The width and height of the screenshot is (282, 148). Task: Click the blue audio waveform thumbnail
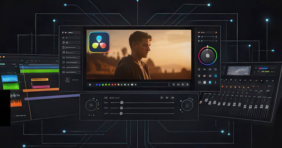point(9,78)
